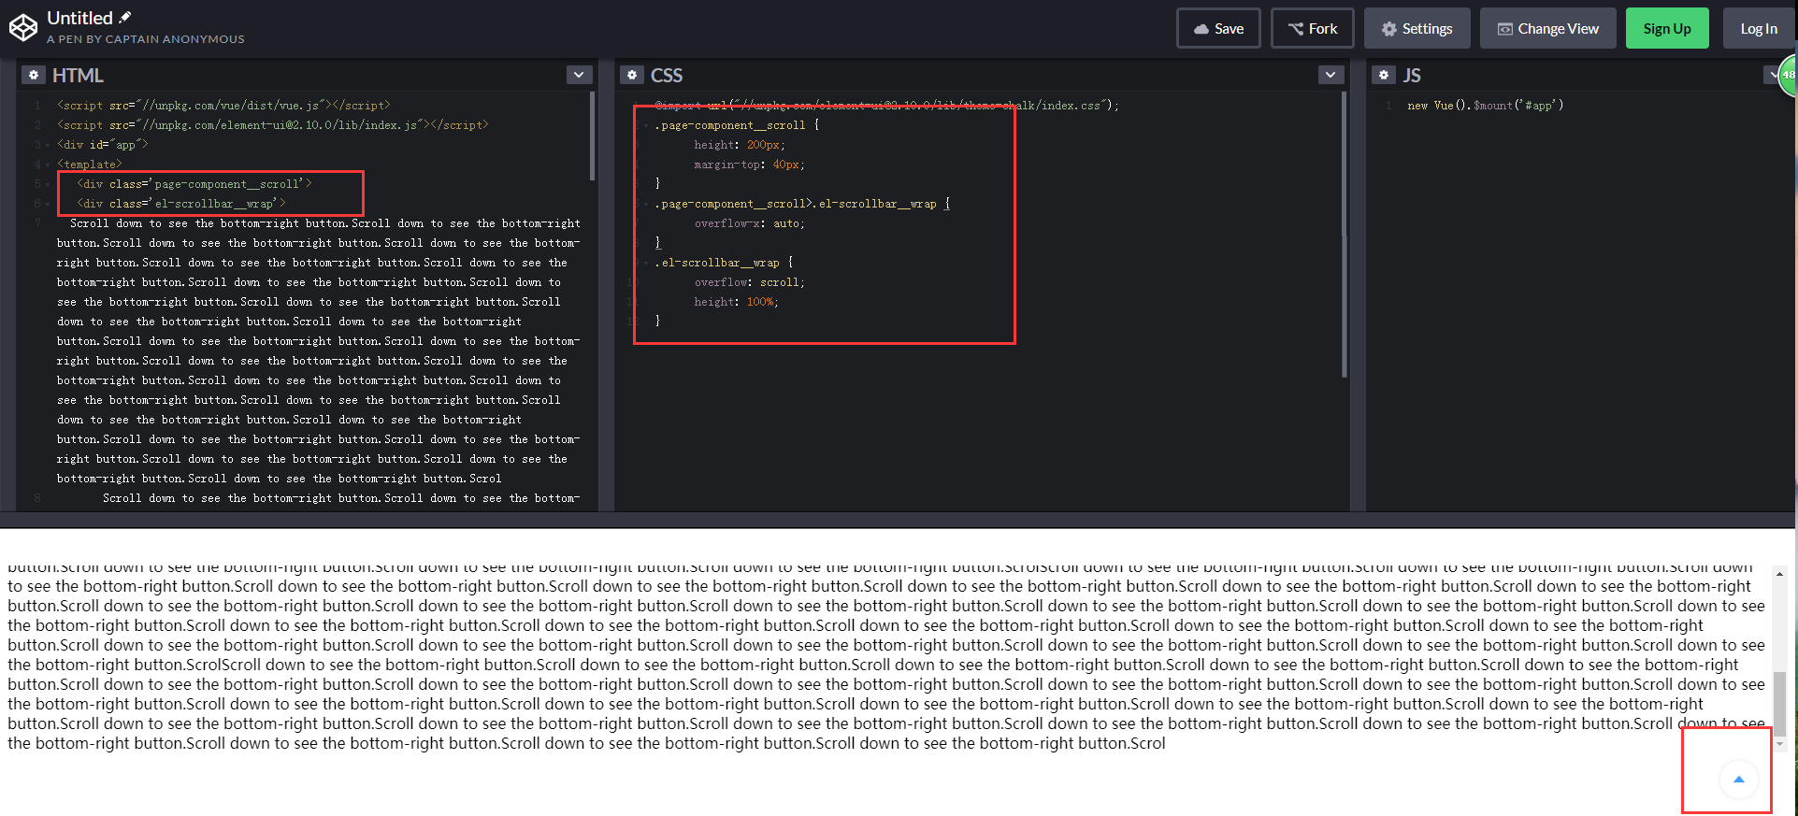The height and width of the screenshot is (816, 1798).
Task: Collapse the template tag fold arrow
Action: (48, 165)
